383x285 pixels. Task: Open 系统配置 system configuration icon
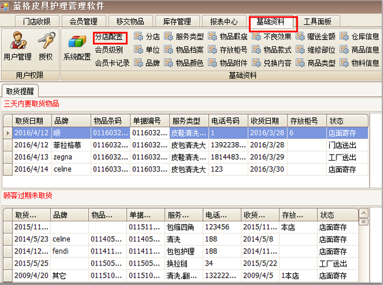77,48
